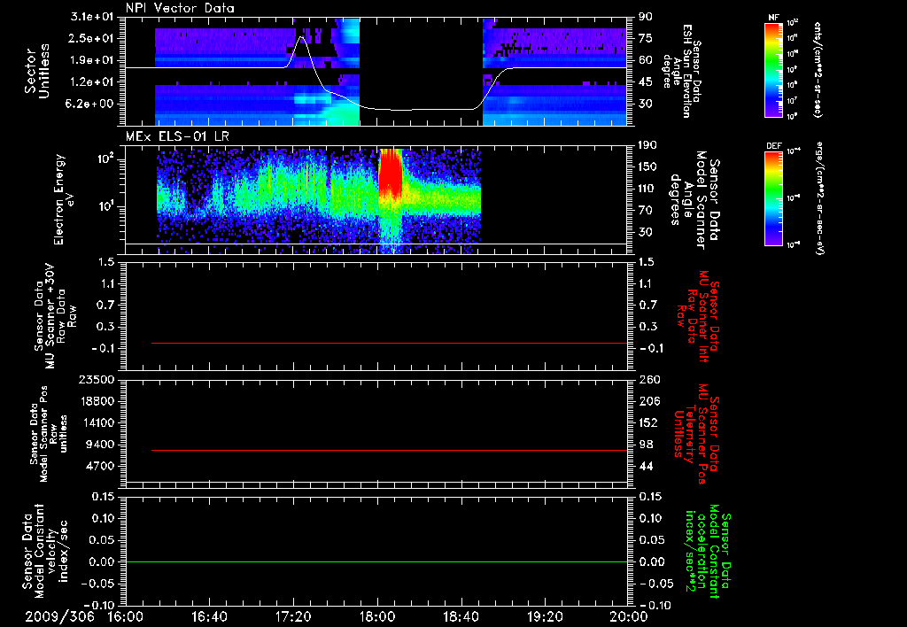Click the 'Model Scanner Pos Raw' axis title
Viewport: 907px width, 627px height.
coord(49,434)
